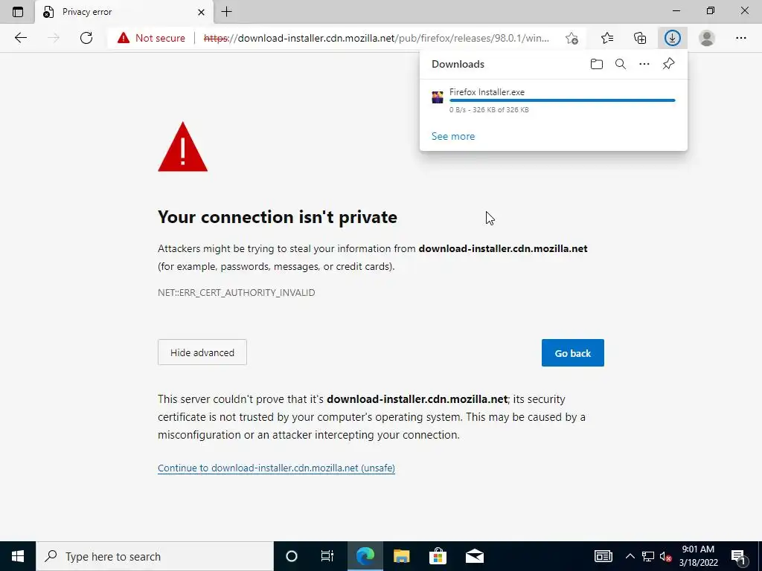The height and width of the screenshot is (571, 762).
Task: Add this page to favorites star icon
Action: click(x=572, y=38)
